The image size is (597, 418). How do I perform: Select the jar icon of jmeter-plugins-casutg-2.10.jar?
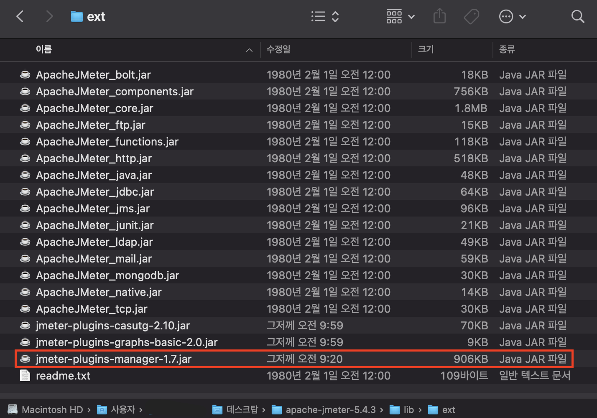click(x=25, y=326)
